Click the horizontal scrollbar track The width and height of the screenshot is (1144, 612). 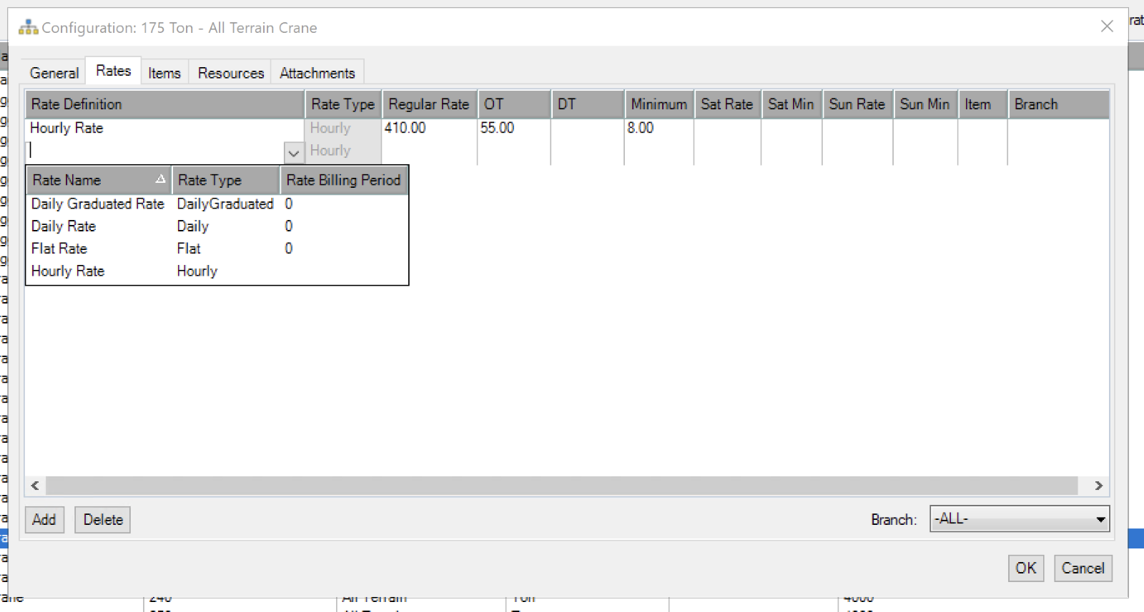(x=561, y=486)
